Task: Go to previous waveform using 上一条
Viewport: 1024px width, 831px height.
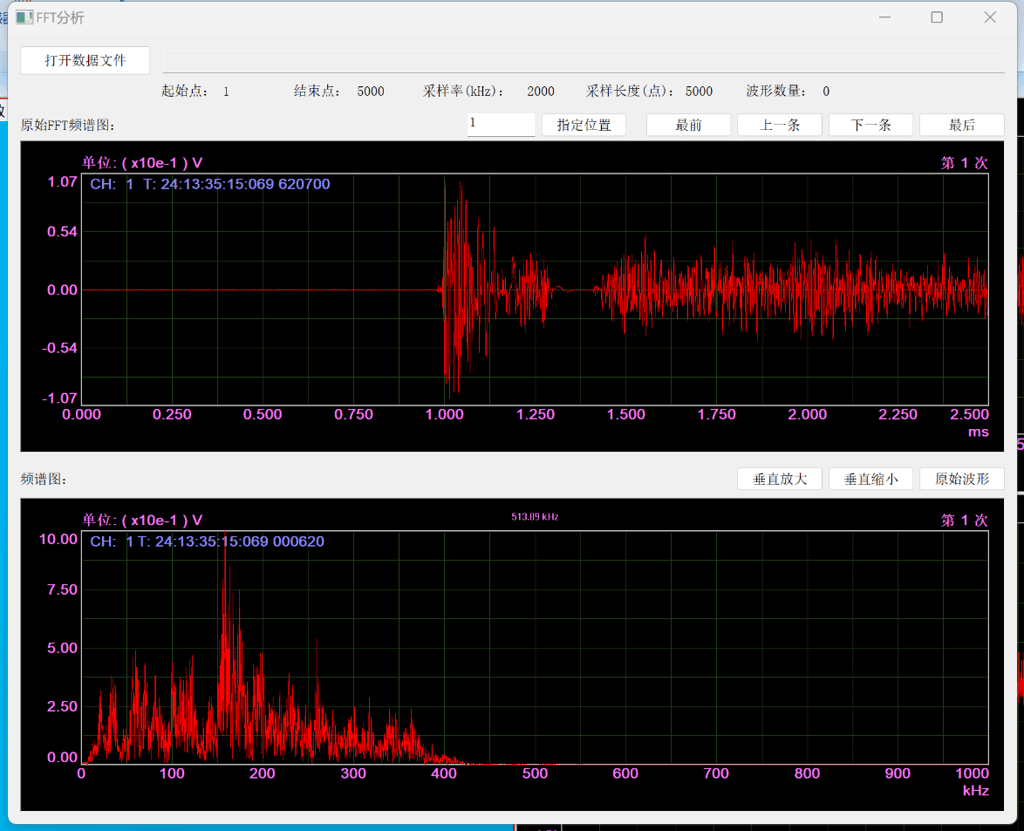Action: (x=779, y=125)
